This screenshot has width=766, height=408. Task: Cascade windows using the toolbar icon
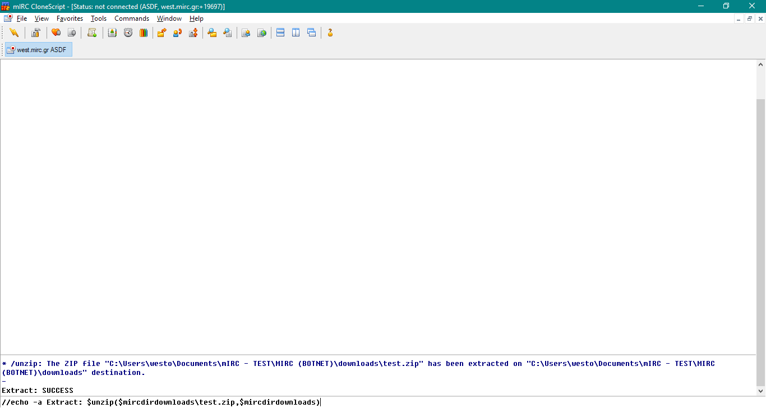point(312,33)
